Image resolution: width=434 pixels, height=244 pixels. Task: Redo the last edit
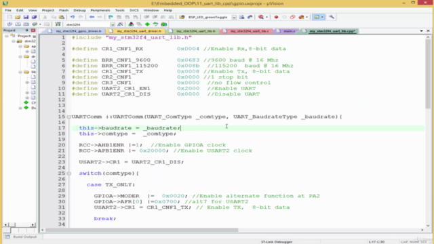81,17
